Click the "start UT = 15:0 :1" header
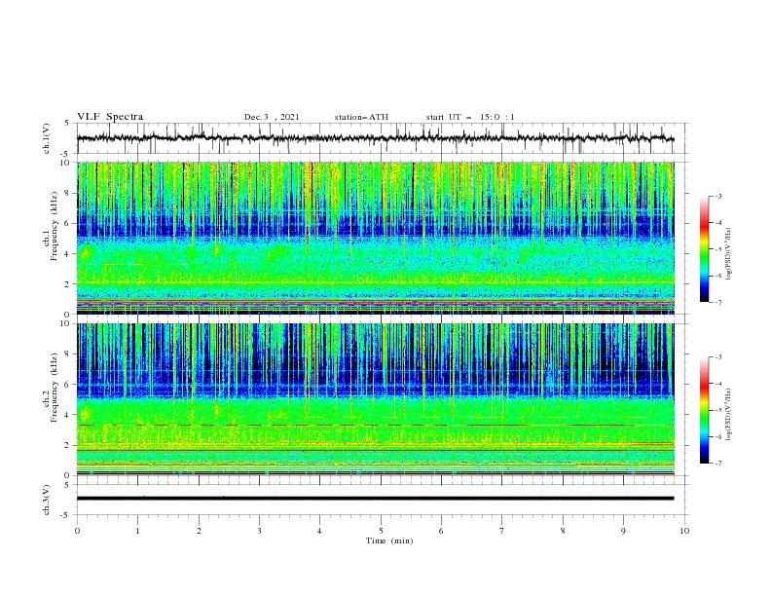The width and height of the screenshot is (771, 596). (x=470, y=117)
